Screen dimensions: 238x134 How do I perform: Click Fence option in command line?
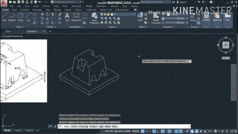click(x=74, y=127)
